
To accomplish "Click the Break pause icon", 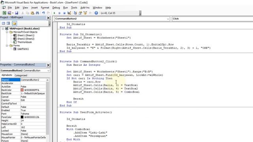I will pos(59,13).
